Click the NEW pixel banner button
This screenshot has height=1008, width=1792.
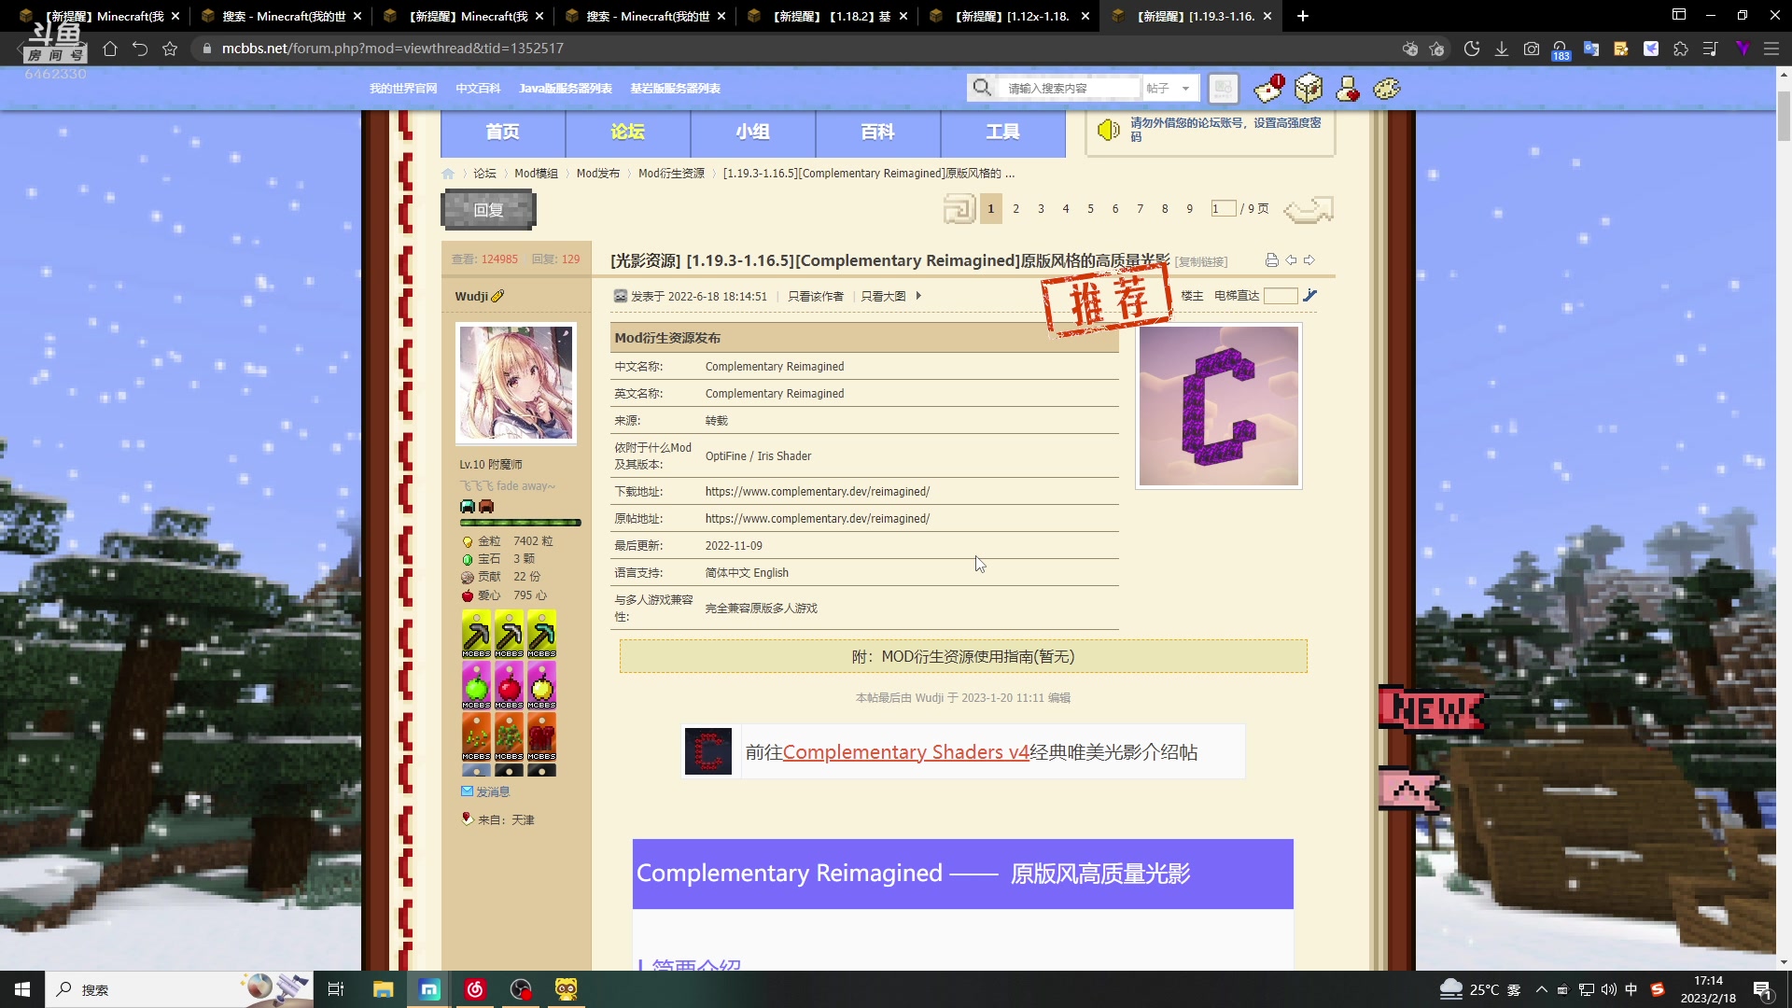[x=1432, y=711]
